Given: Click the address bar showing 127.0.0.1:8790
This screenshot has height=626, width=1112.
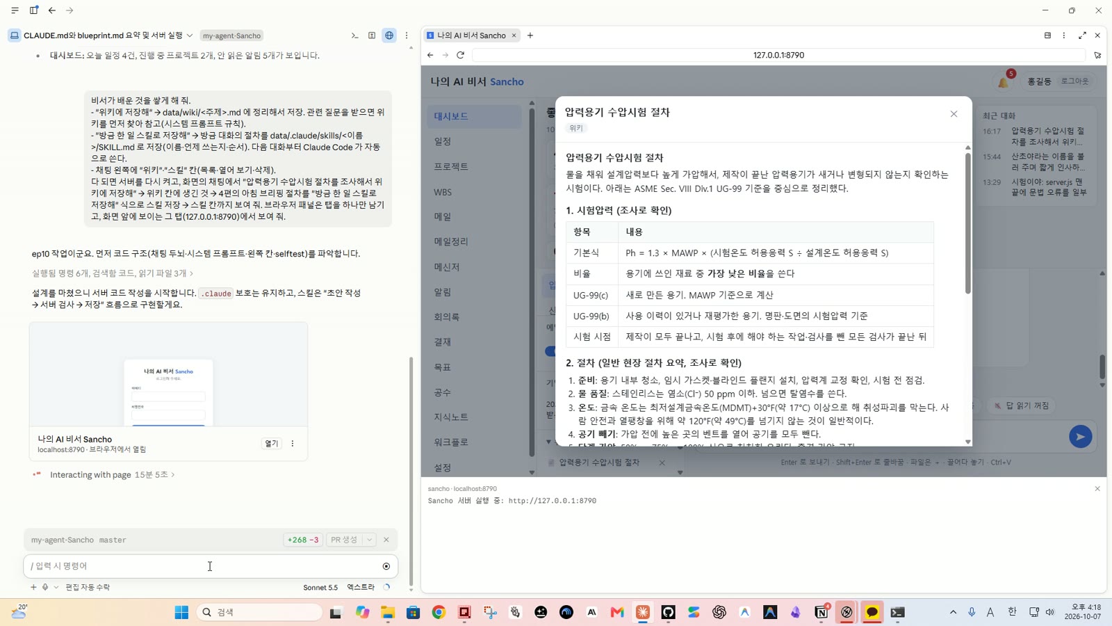Looking at the screenshot, I should coord(778,55).
